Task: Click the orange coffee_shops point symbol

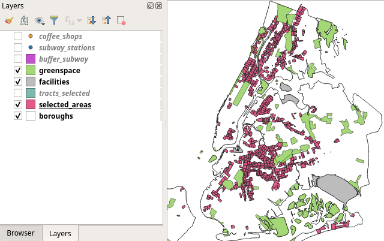Action: (31, 36)
